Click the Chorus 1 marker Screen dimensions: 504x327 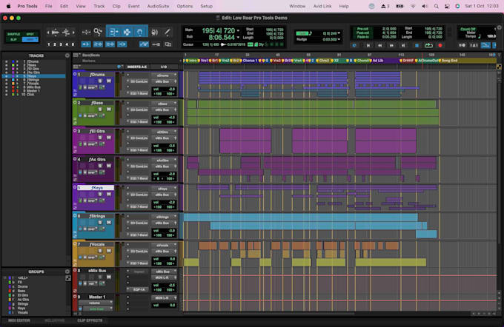click(x=250, y=61)
